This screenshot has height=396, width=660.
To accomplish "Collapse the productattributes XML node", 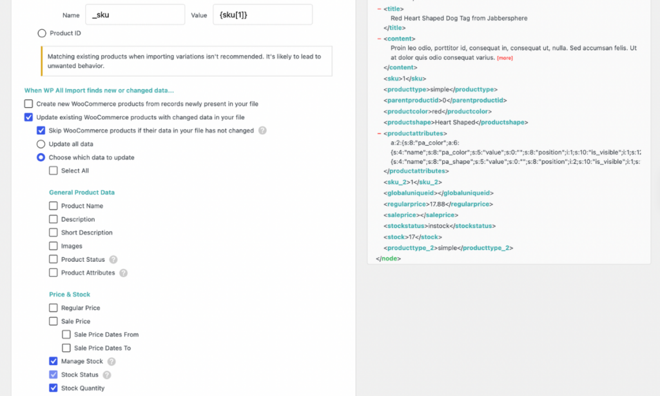I will (379, 134).
